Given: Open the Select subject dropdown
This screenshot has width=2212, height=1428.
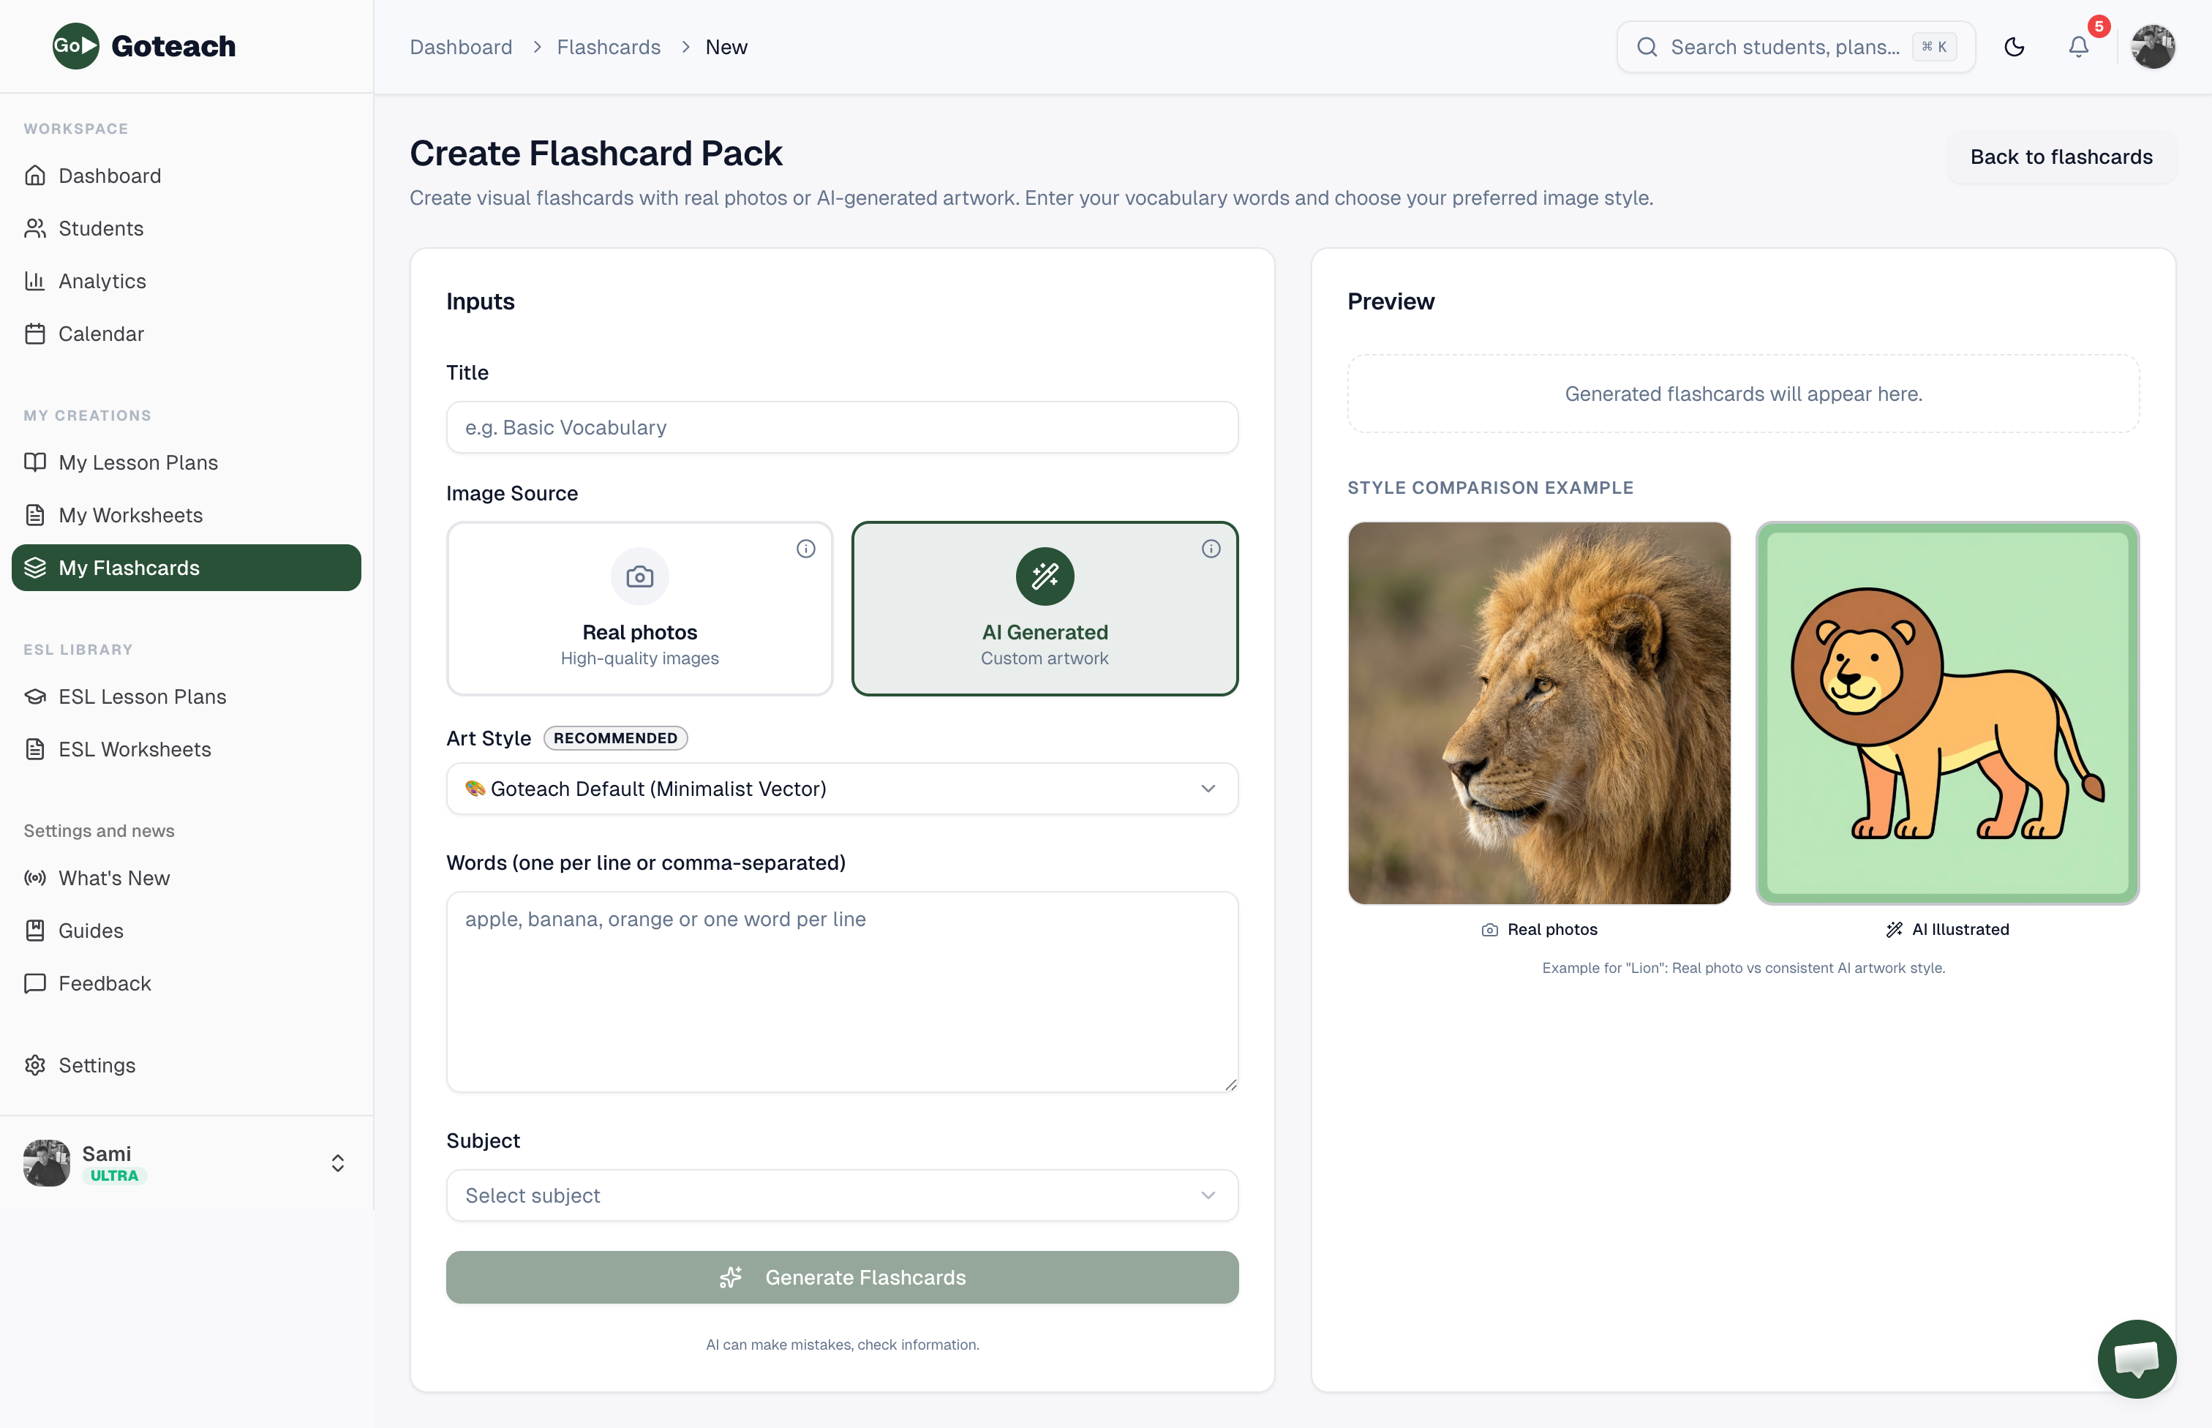Looking at the screenshot, I should [x=841, y=1195].
